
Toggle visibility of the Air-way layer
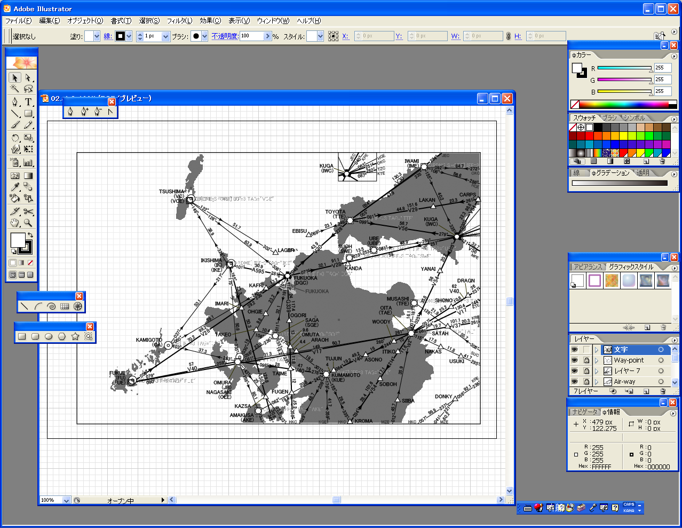click(x=575, y=382)
